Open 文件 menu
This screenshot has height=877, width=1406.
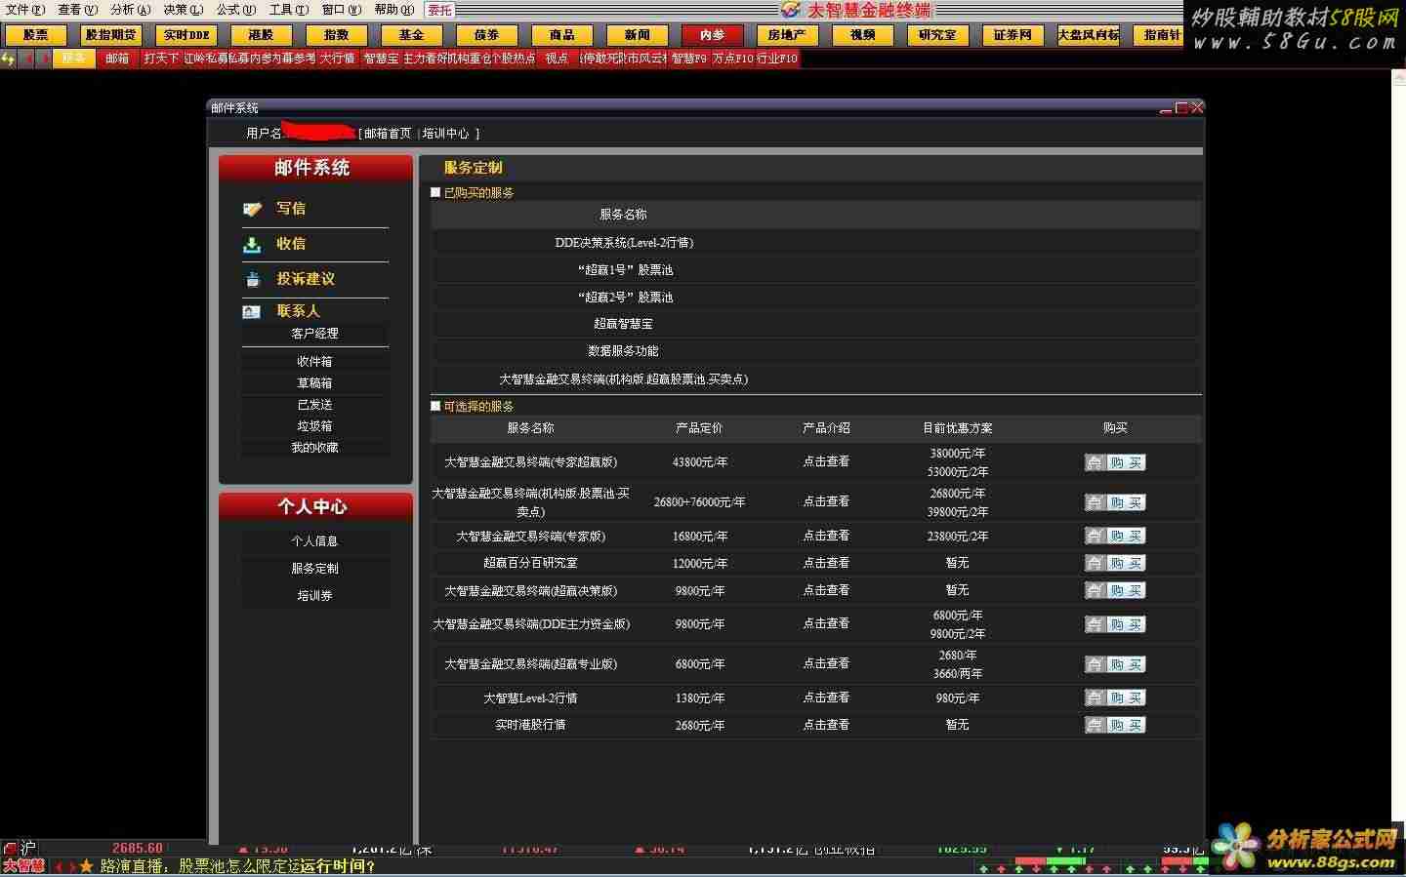(25, 10)
